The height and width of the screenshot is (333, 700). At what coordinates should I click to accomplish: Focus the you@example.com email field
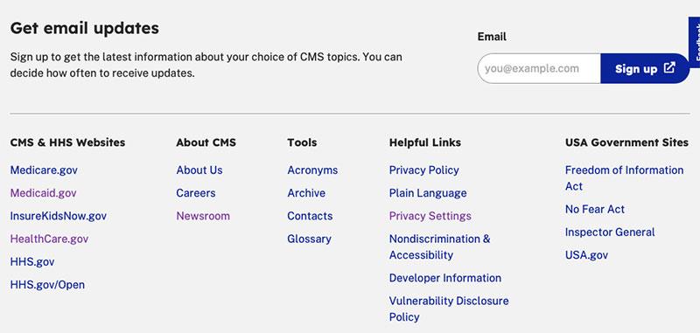pos(539,68)
